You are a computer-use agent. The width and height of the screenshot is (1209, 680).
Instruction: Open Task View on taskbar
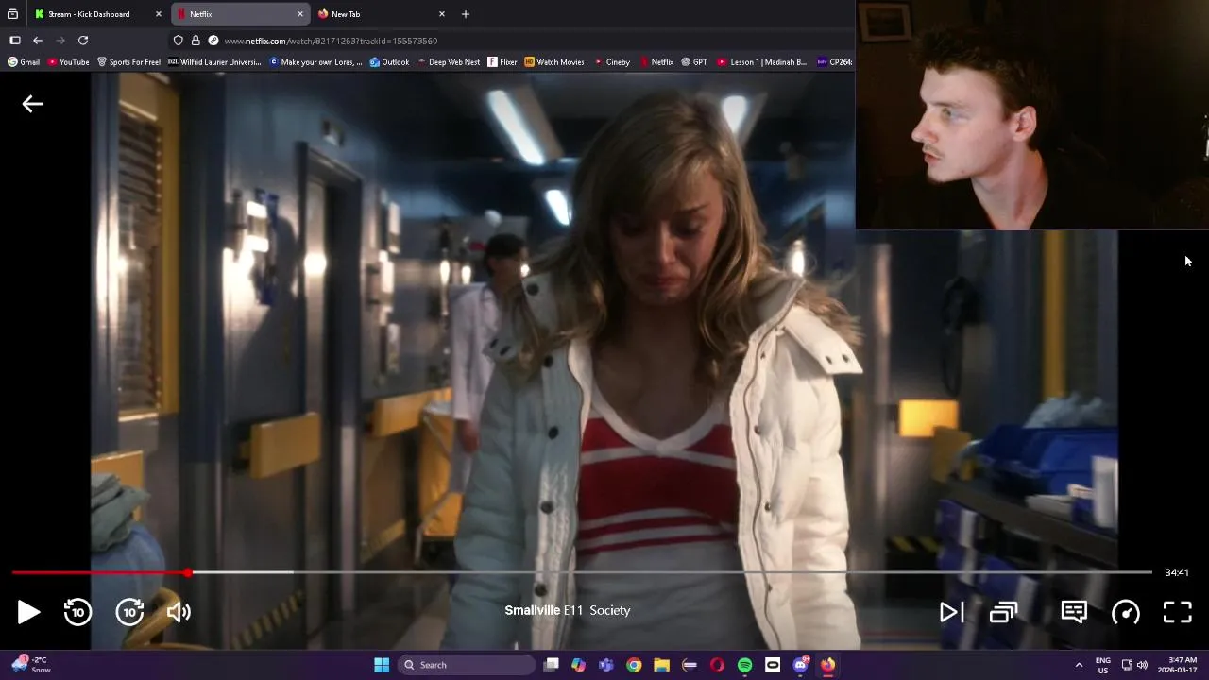tap(552, 665)
